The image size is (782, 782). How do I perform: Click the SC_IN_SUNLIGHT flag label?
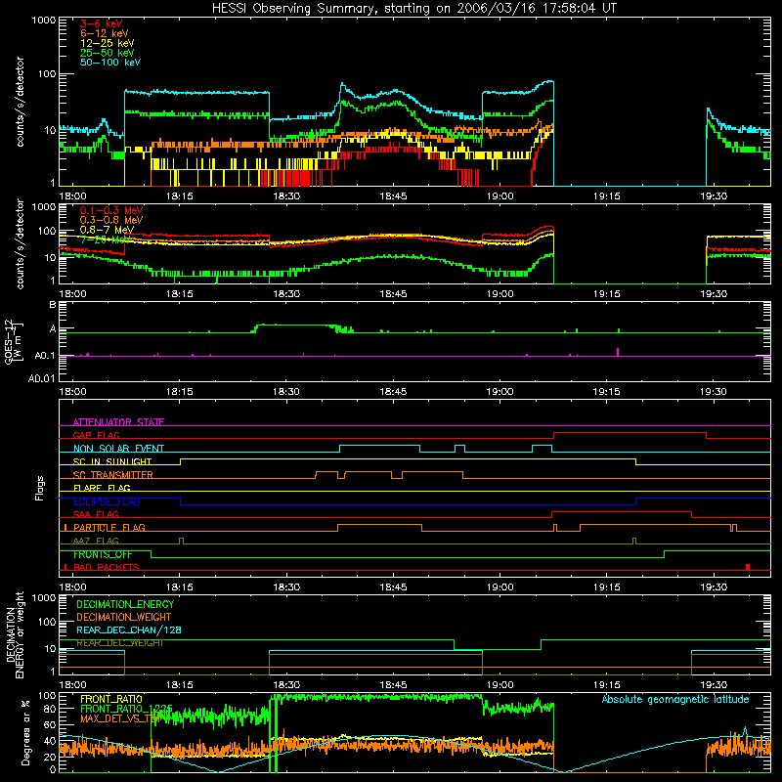click(112, 461)
